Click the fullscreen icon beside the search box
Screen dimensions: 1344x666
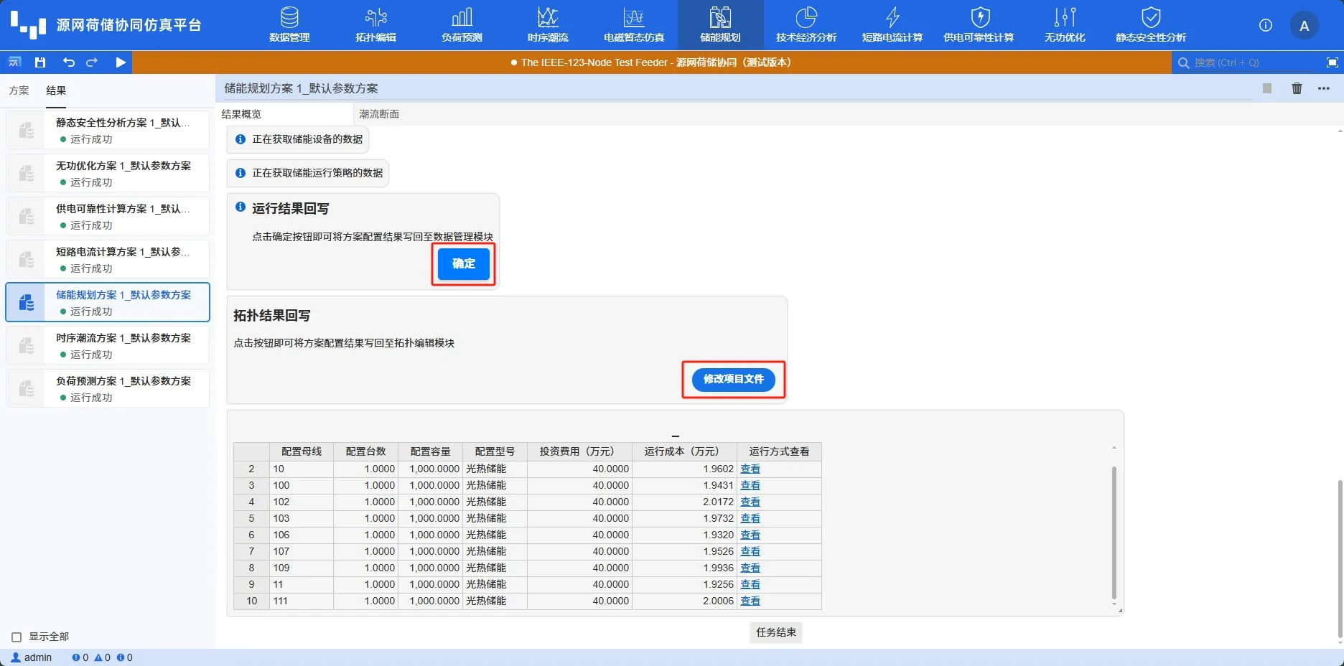pyautogui.click(x=1332, y=62)
